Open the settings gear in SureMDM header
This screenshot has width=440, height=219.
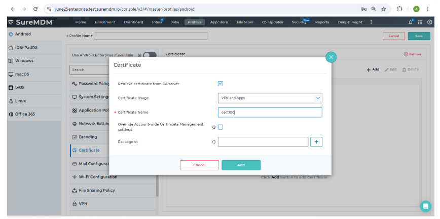pos(430,22)
